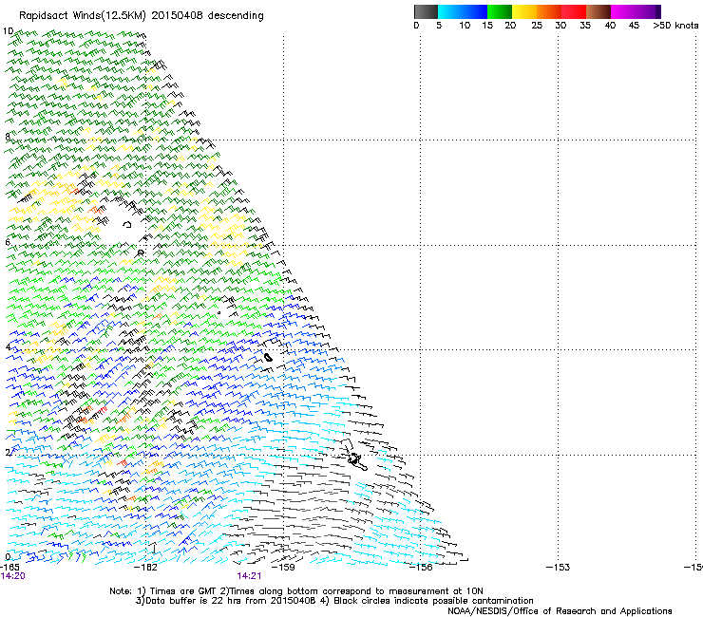The height and width of the screenshot is (617, 703).
Task: Click the latitude label '10'
Action: [x=8, y=31]
